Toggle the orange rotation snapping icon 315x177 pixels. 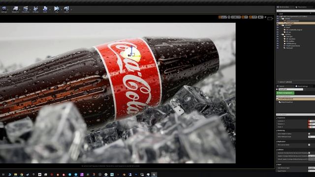[x=251, y=17]
